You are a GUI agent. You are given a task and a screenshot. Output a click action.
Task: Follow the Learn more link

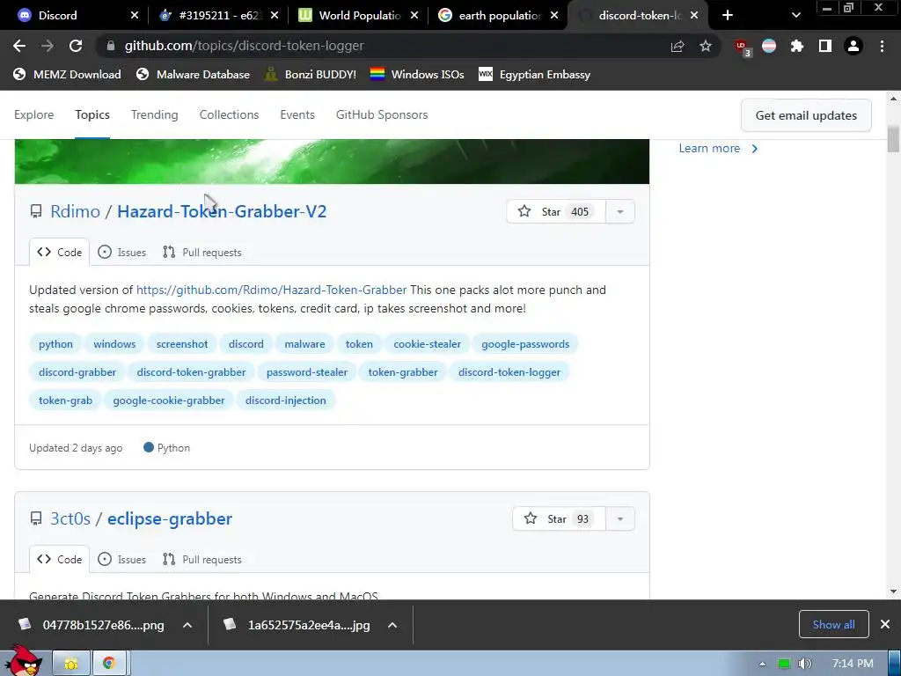(718, 148)
